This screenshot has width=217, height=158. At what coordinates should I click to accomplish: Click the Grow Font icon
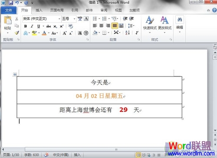tap(65, 33)
